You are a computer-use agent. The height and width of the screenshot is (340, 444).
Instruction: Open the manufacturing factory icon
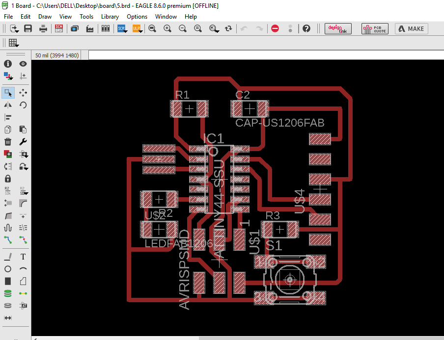pyautogui.click(x=90, y=28)
